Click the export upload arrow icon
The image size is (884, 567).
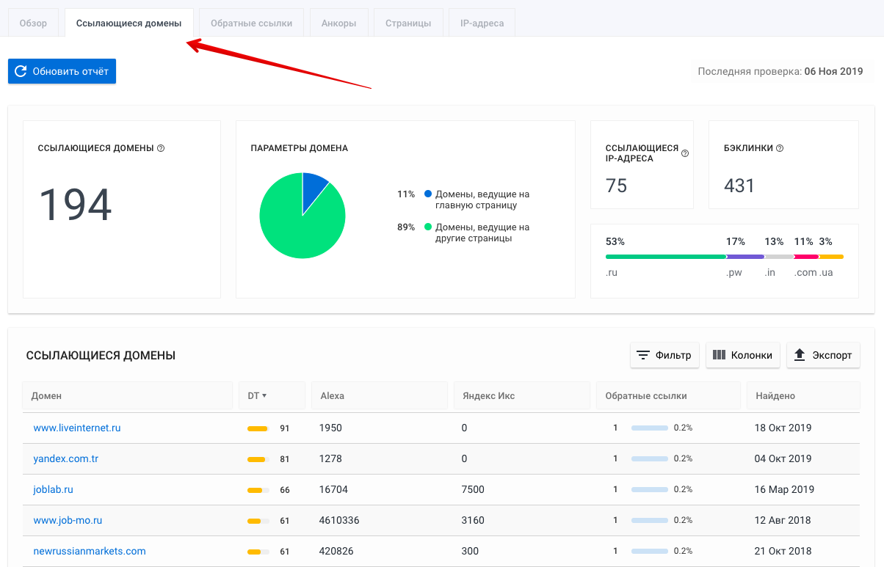pos(800,355)
